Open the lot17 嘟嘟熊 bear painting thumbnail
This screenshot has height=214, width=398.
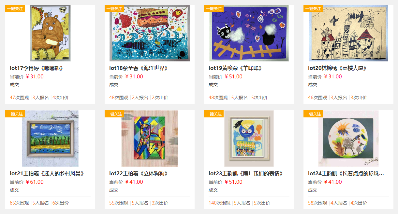pyautogui.click(x=50, y=33)
